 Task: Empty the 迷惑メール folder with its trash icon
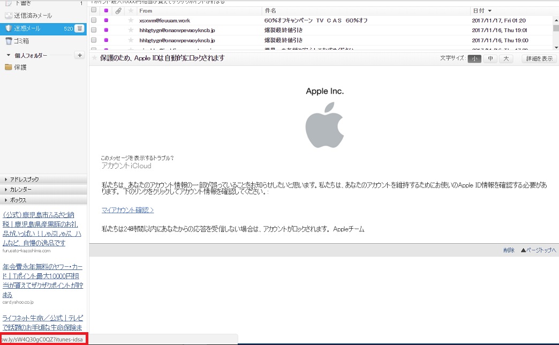coord(80,28)
